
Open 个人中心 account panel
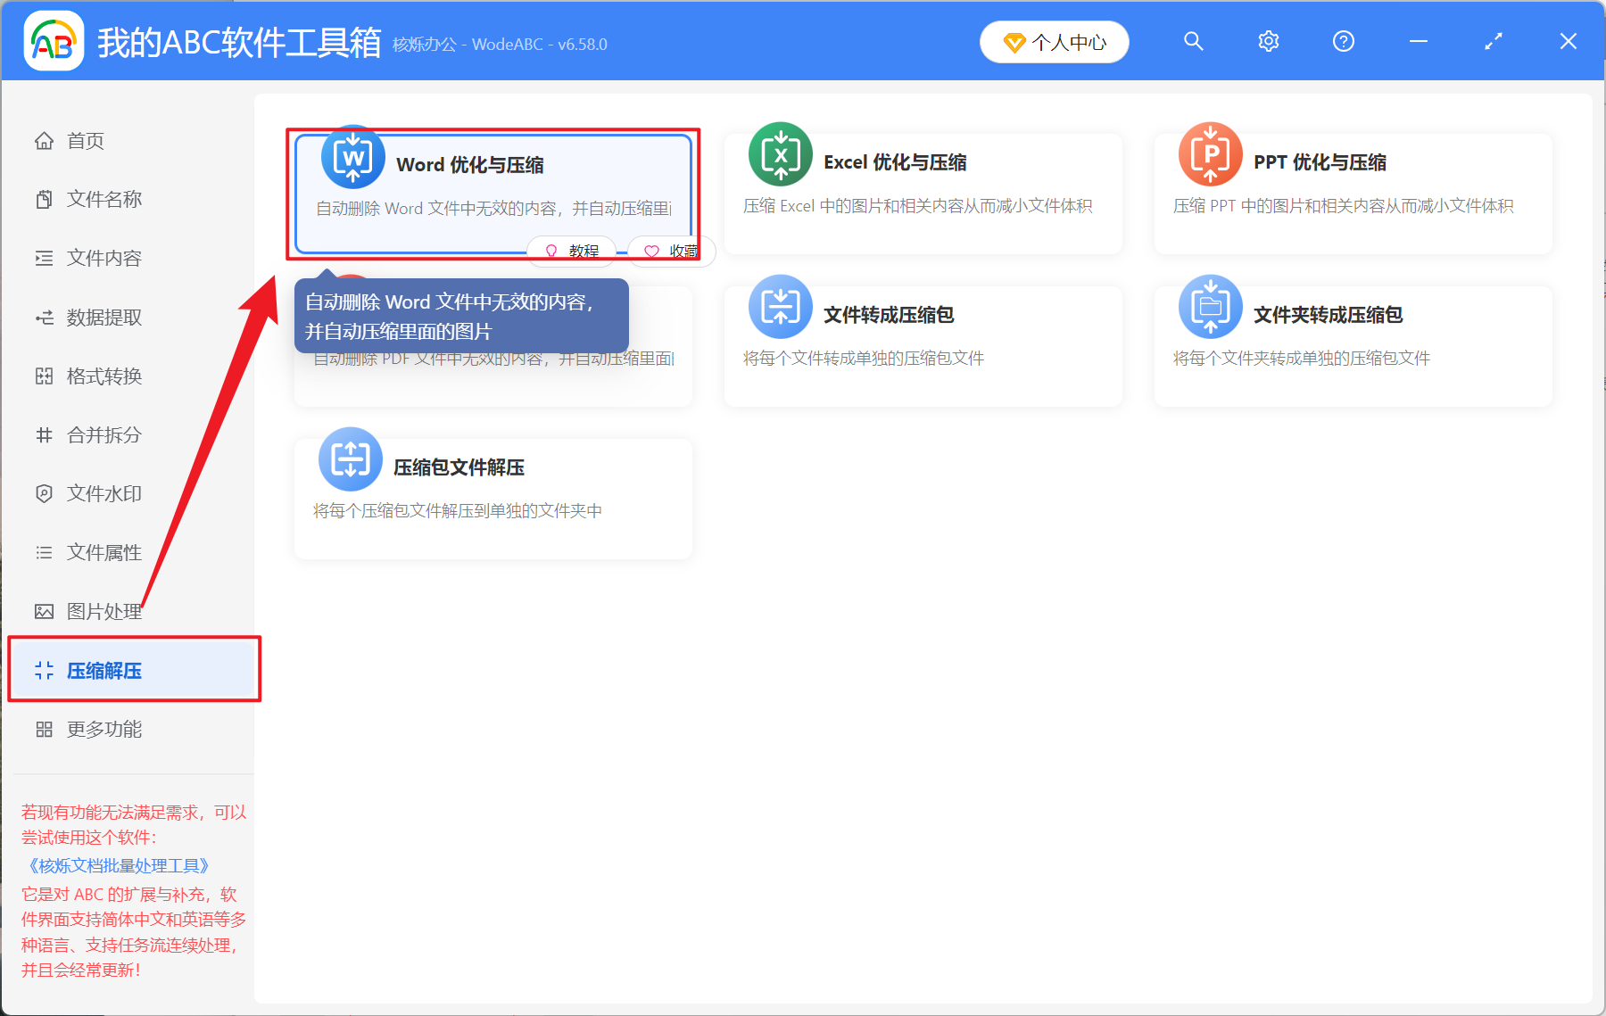(1054, 41)
